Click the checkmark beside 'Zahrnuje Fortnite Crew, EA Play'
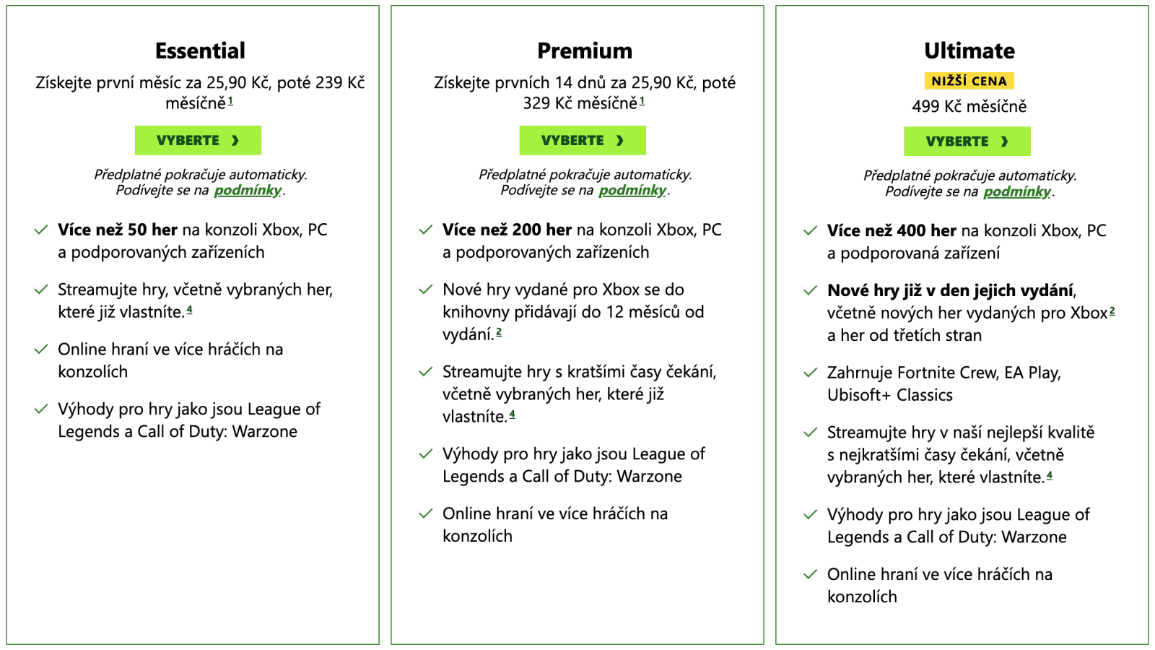Image resolution: width=1155 pixels, height=650 pixels. point(809,373)
